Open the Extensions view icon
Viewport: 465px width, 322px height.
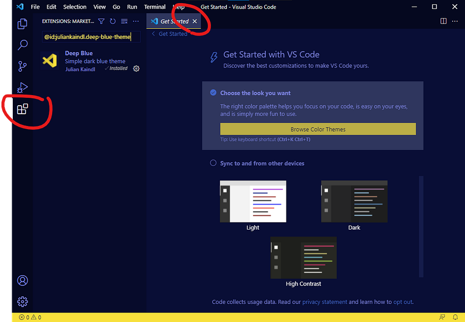point(22,109)
